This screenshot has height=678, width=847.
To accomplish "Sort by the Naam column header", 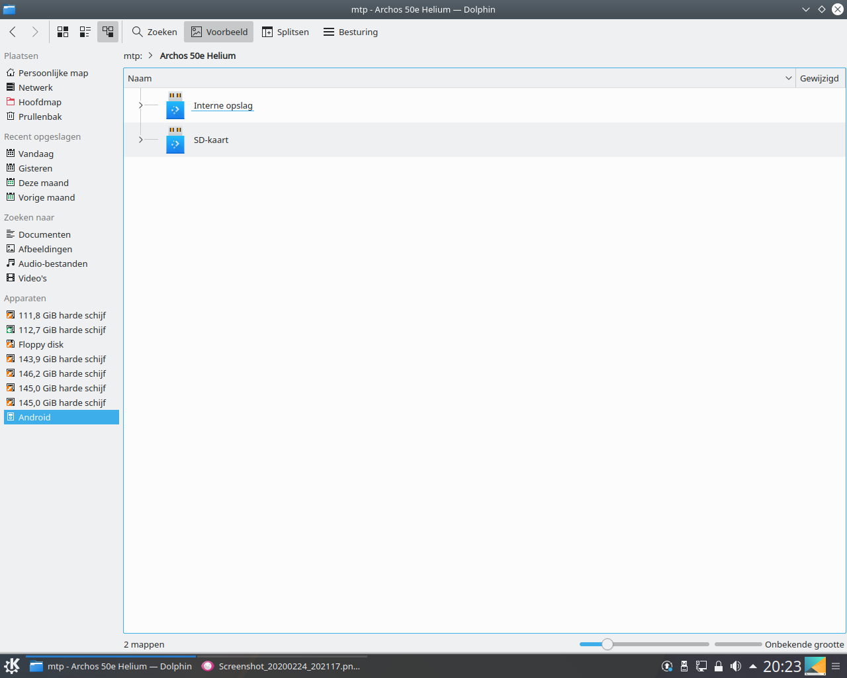I will (459, 78).
